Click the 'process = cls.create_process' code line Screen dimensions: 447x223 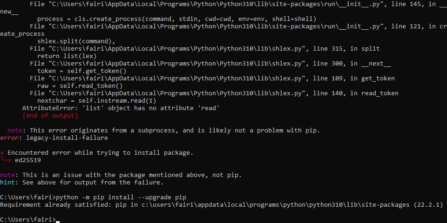point(177,19)
